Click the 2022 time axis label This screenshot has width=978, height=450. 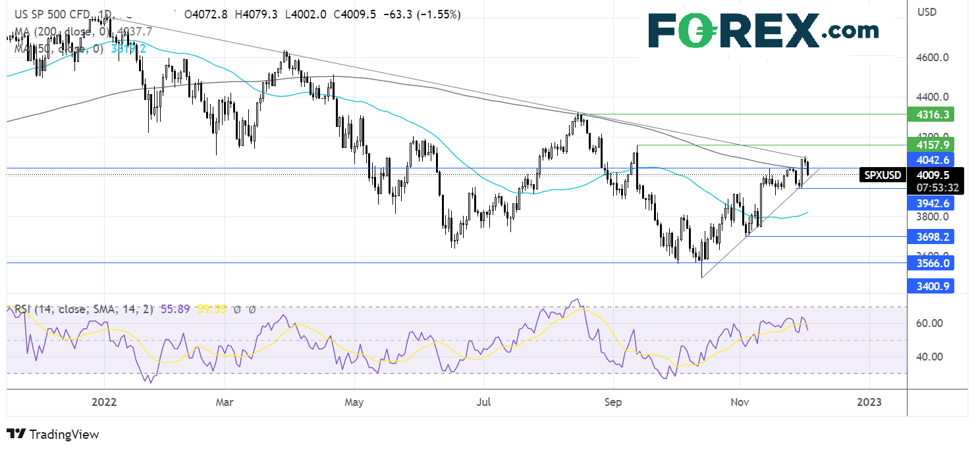tap(105, 401)
